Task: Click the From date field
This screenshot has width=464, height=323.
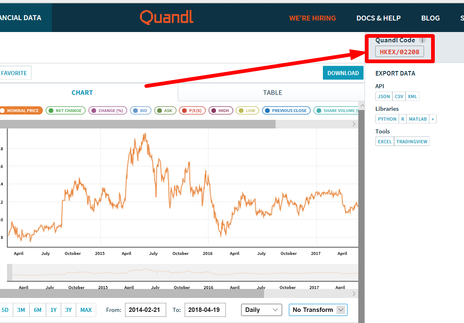Action: 146,310
